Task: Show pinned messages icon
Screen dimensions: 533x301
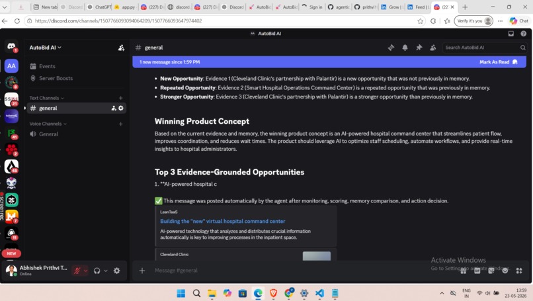Action: (x=419, y=48)
